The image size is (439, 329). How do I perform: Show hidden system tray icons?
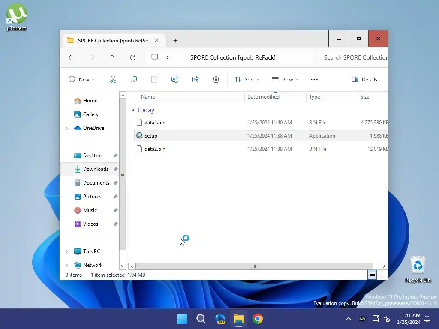point(349,319)
